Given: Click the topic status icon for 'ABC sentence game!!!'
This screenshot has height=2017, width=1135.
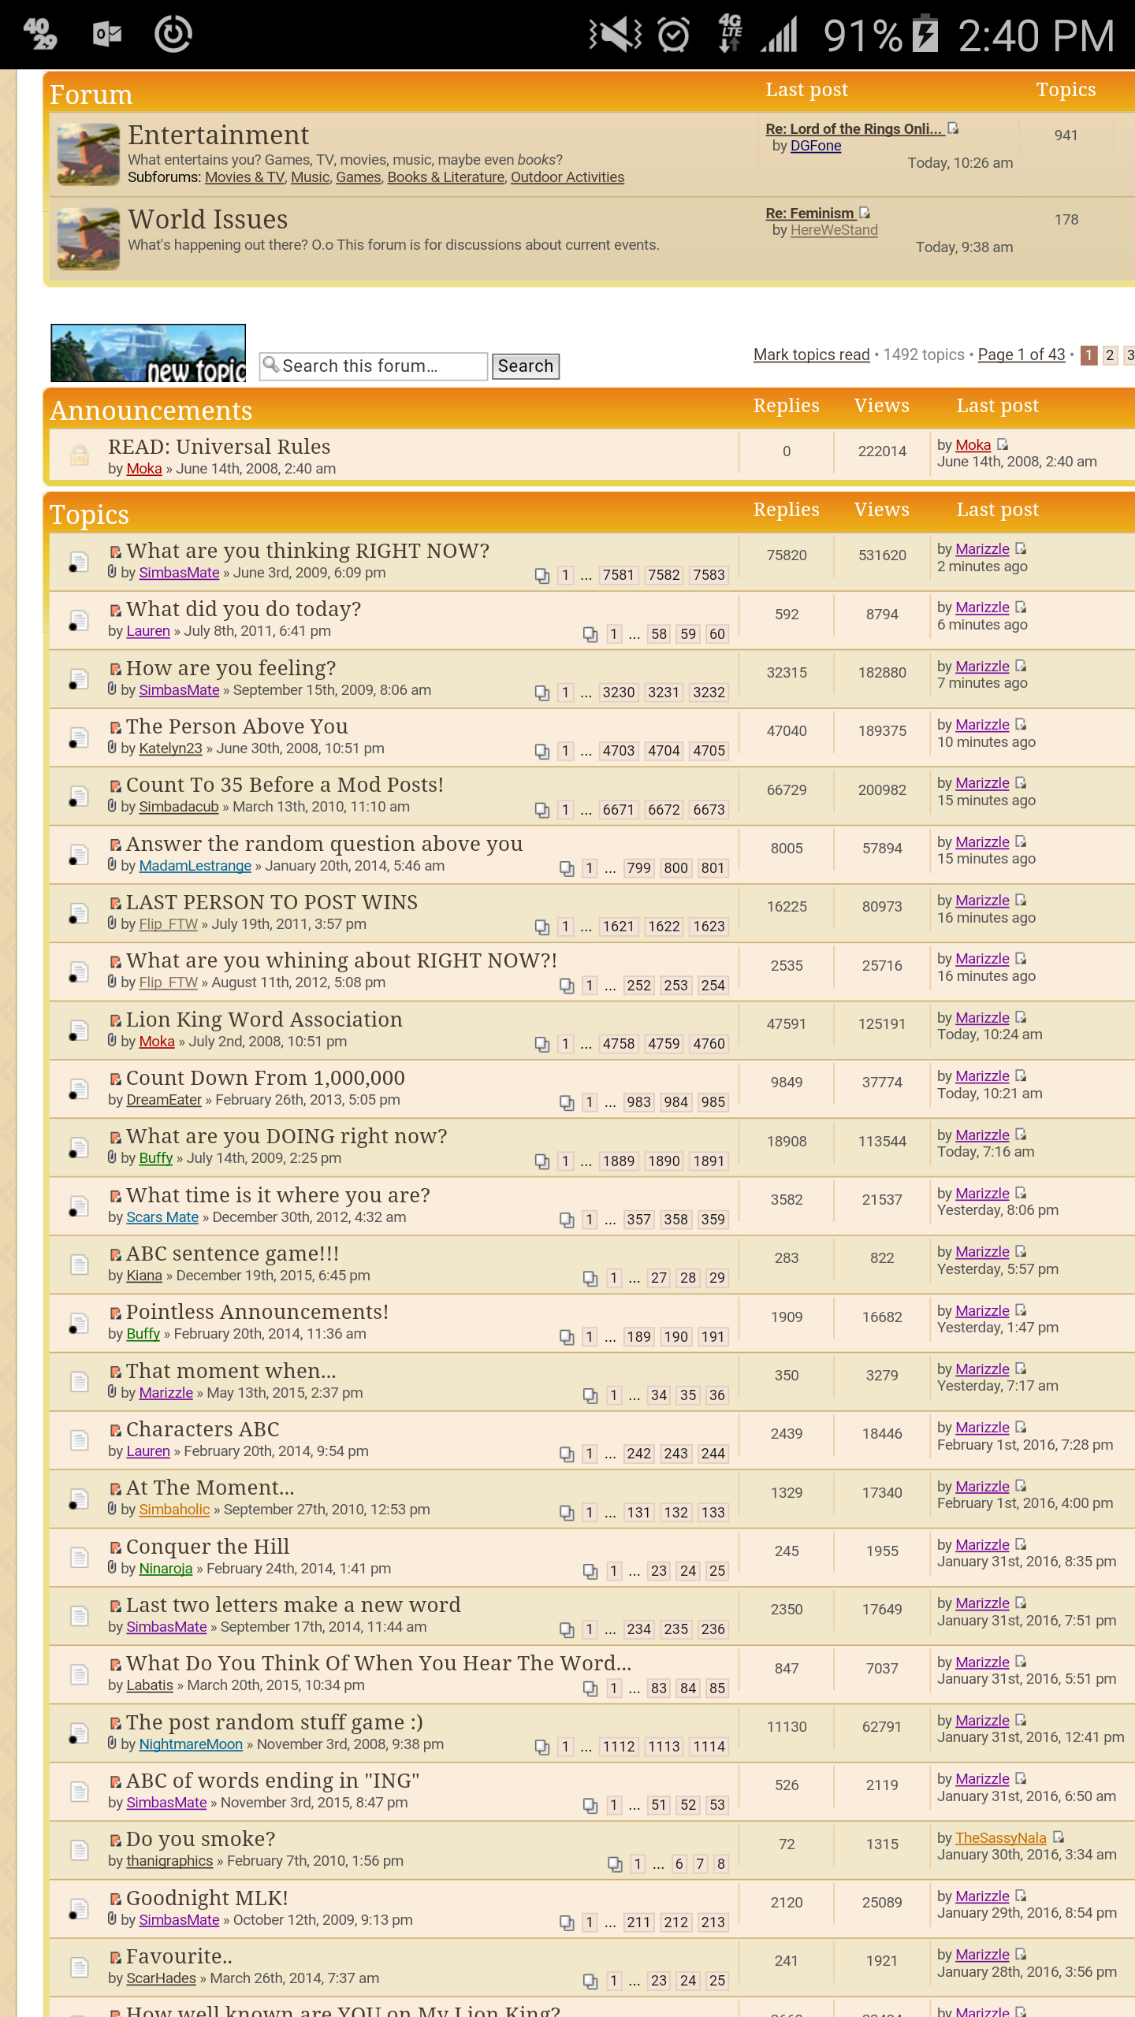Looking at the screenshot, I should [x=79, y=1264].
